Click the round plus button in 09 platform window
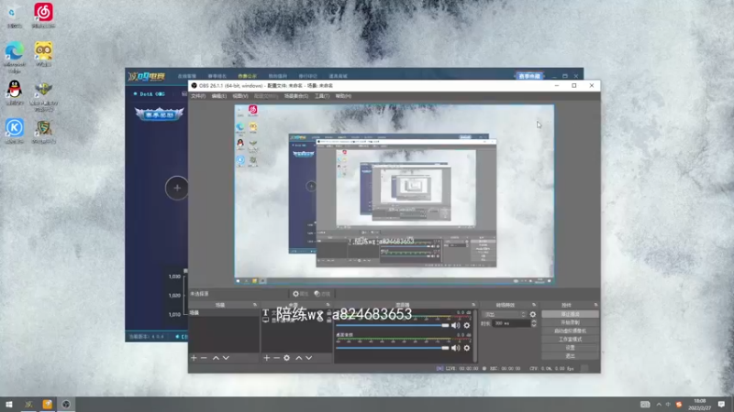The image size is (734, 412). [177, 188]
